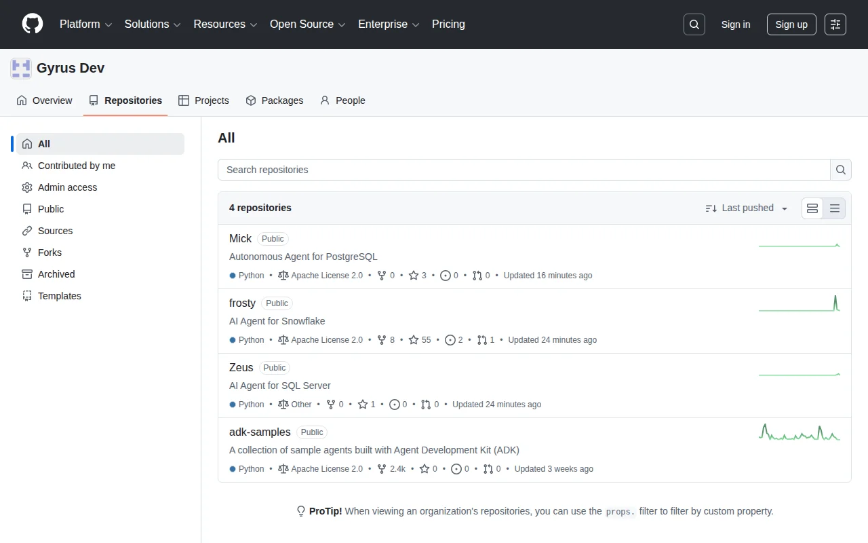This screenshot has height=543, width=868.
Task: Switch to the People tab
Action: [342, 100]
